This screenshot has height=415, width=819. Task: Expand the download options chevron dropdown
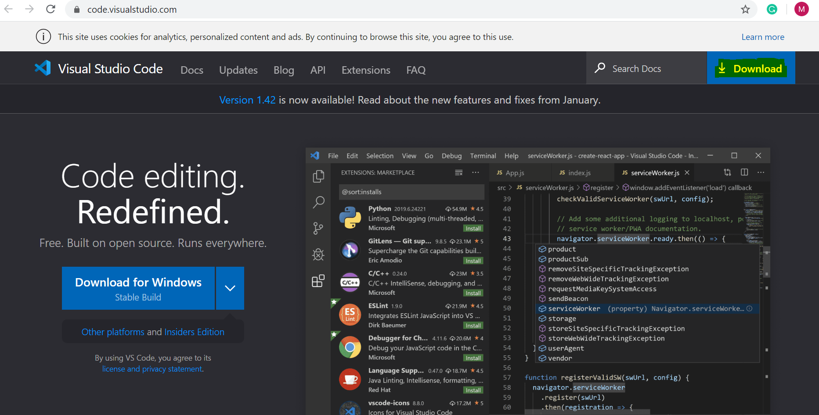(x=230, y=288)
